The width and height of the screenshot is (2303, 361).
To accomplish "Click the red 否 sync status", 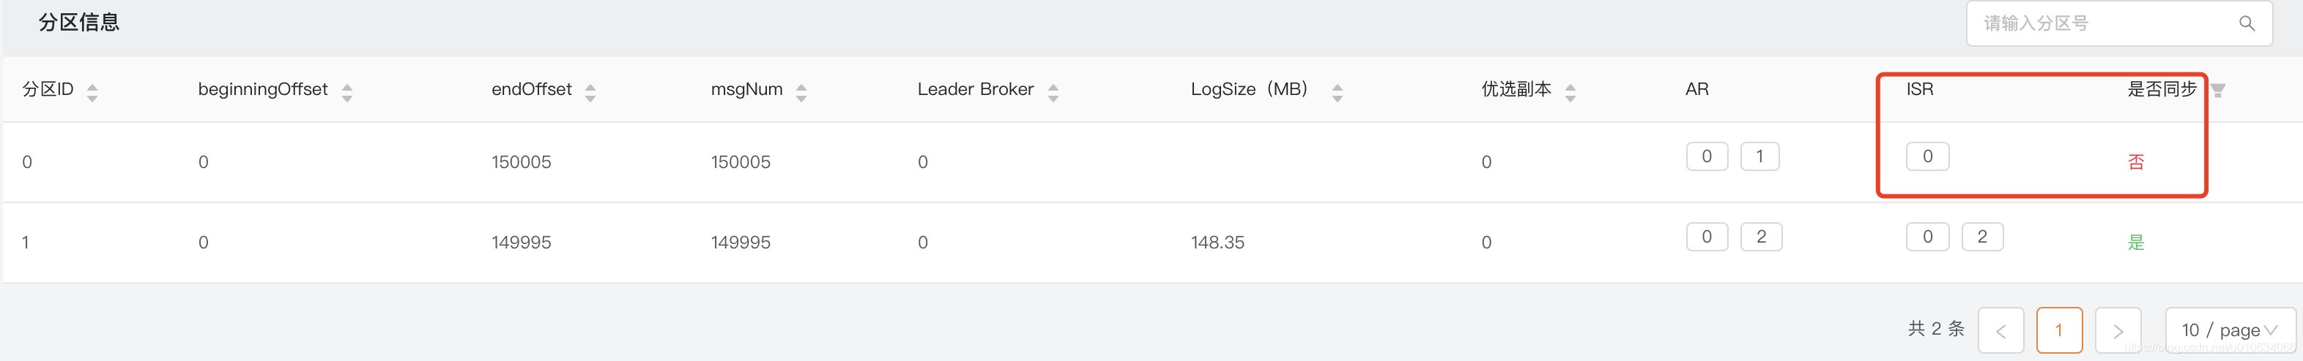I will point(2136,161).
